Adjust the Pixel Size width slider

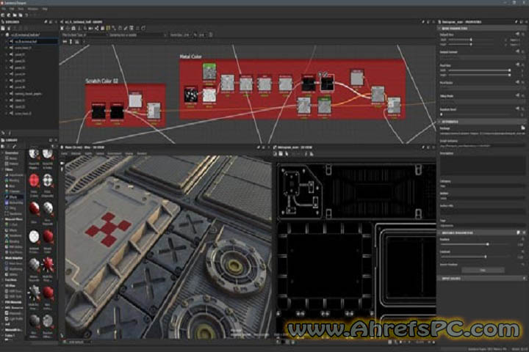click(x=479, y=70)
